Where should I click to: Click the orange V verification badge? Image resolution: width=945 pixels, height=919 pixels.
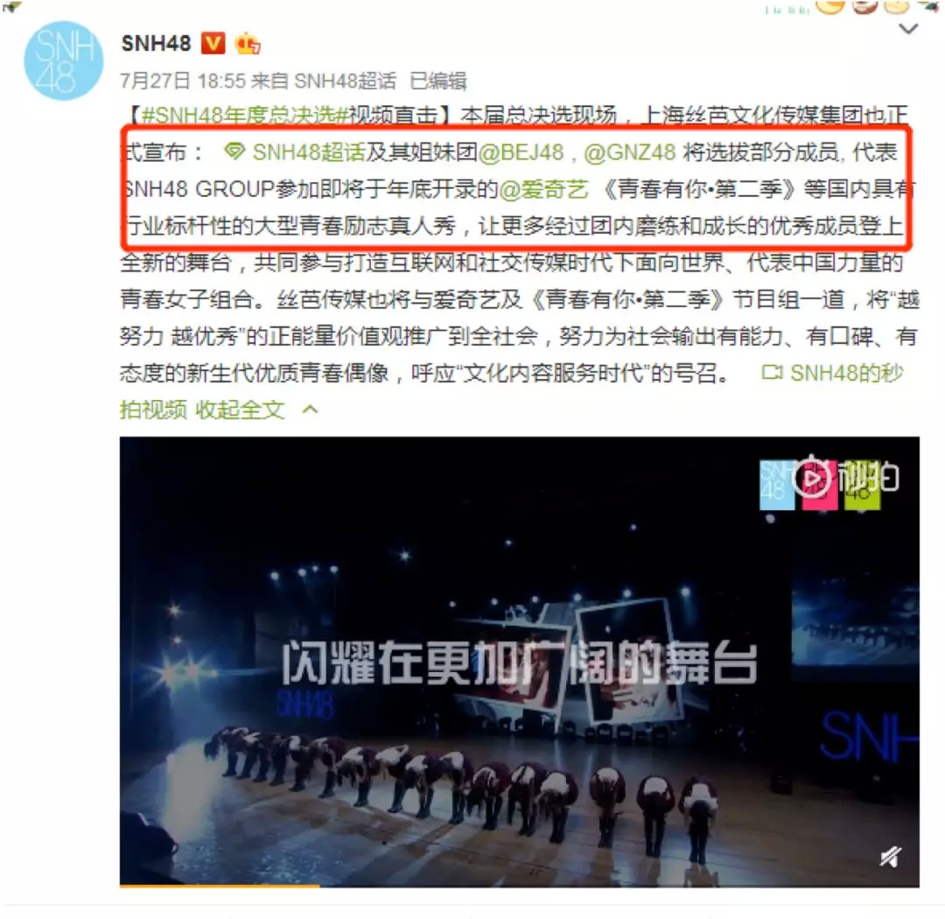pyautogui.click(x=213, y=44)
